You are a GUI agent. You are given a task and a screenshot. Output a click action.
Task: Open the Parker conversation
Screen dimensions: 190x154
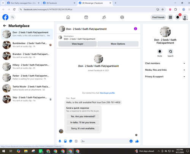click(x=27, y=77)
